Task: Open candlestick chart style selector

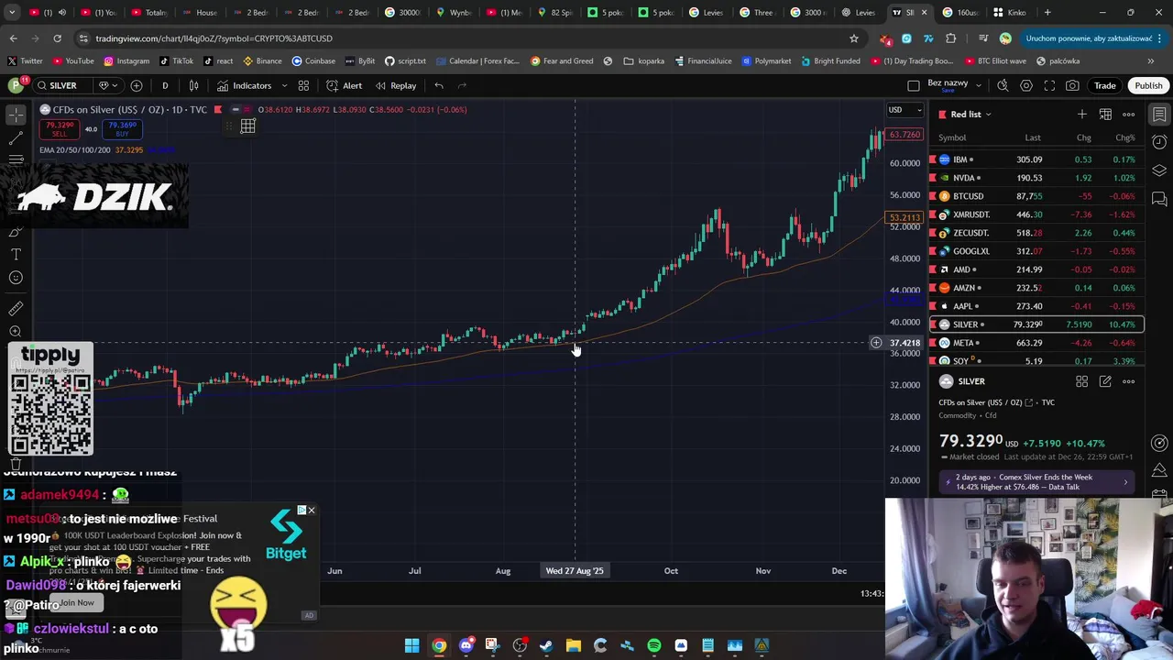Action: pyautogui.click(x=193, y=85)
